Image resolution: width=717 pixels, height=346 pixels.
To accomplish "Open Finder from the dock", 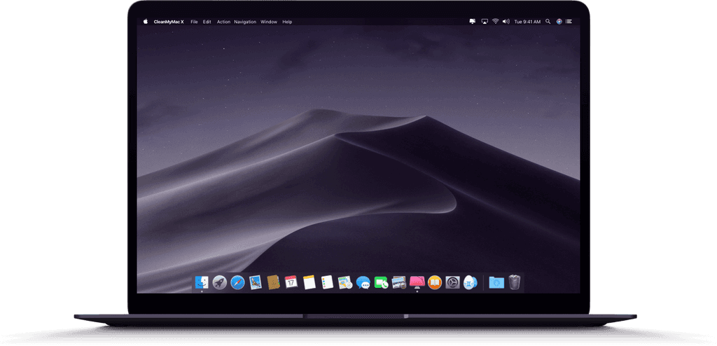I will [202, 282].
